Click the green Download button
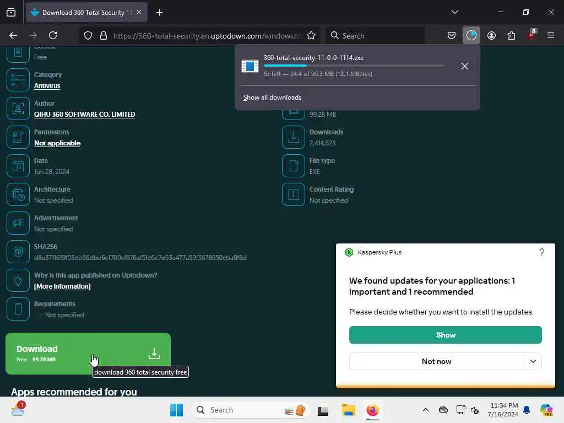 [x=88, y=353]
